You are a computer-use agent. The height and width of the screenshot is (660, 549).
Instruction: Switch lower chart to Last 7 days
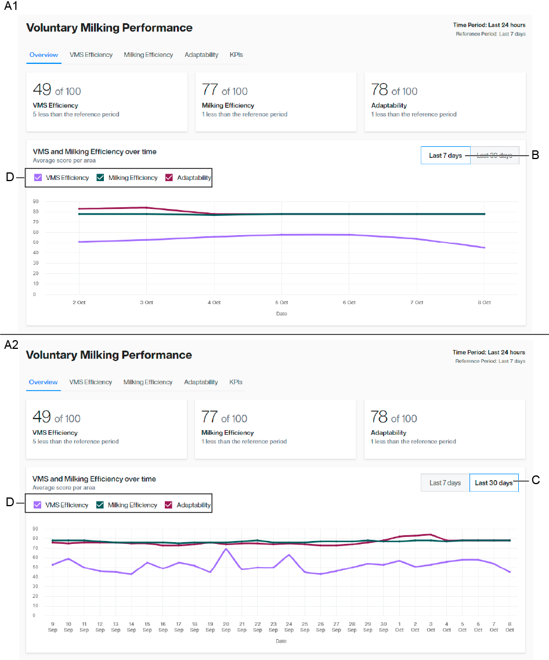coord(445,483)
